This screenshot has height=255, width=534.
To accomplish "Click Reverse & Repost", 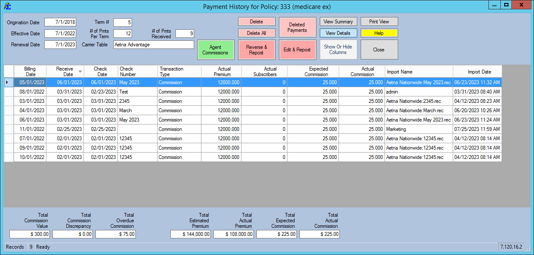I will (x=256, y=49).
